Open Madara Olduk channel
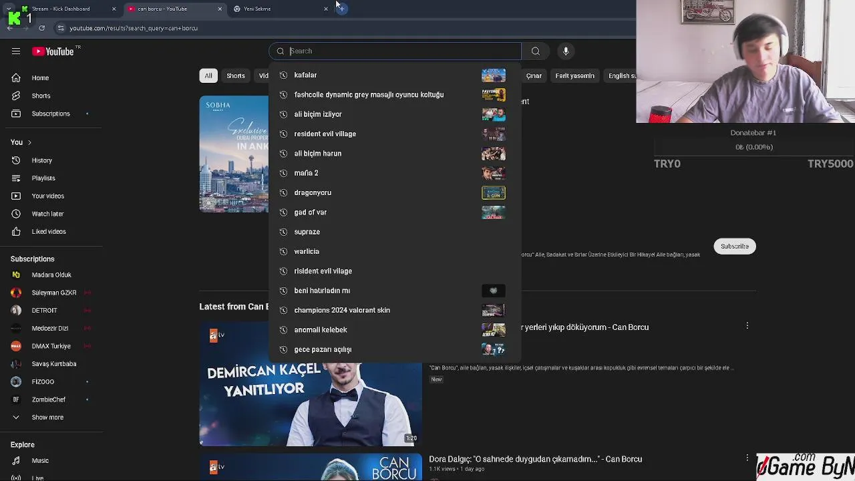Viewport: 855px width, 481px height. 51,275
